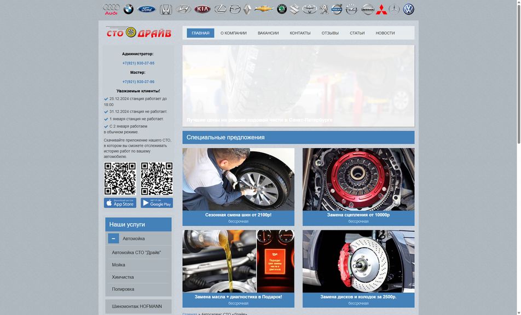521x315 pixels.
Task: Click the Honda brand logo
Action: pos(166,9)
